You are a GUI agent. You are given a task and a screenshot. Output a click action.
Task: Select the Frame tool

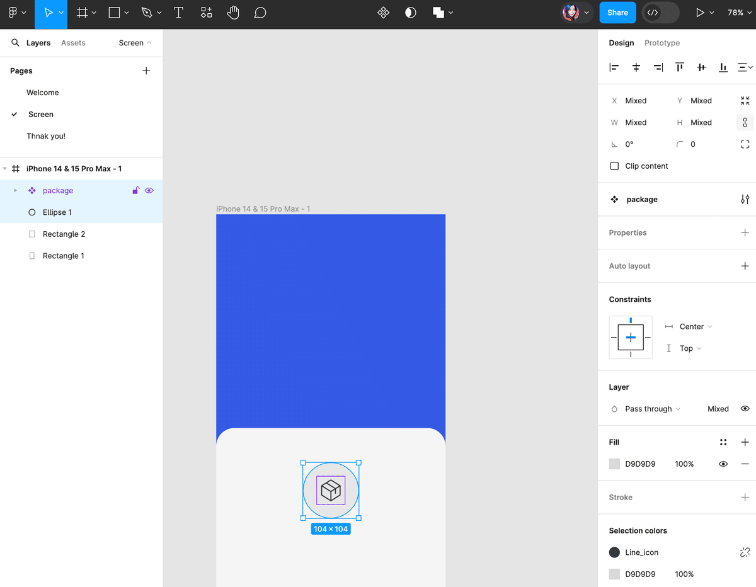coord(83,13)
